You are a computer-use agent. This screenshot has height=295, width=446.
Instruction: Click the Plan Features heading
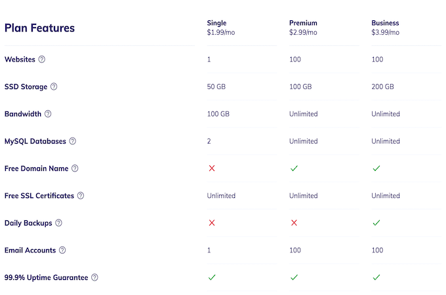tap(39, 28)
